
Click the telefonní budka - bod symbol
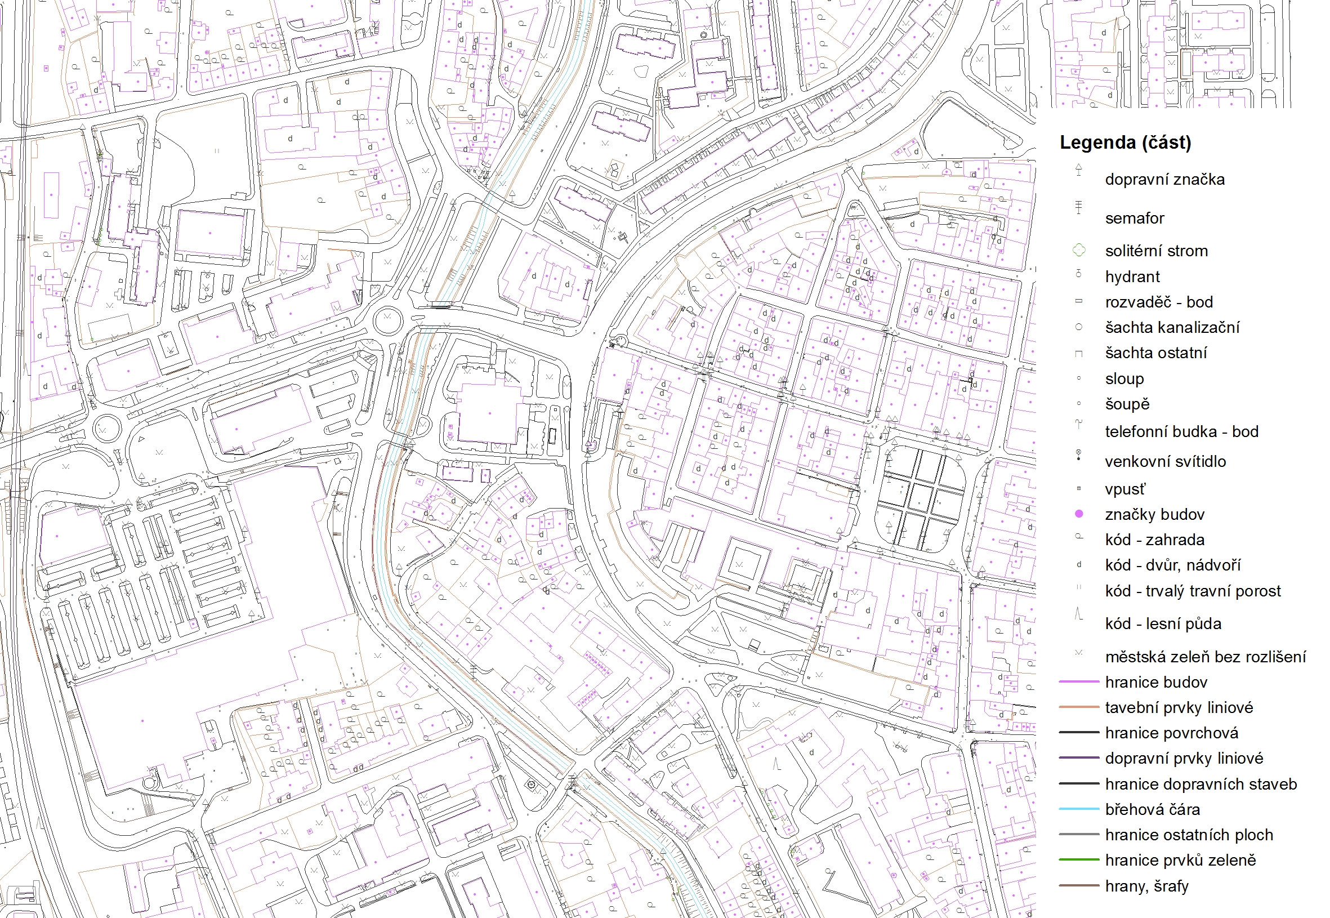click(1078, 425)
